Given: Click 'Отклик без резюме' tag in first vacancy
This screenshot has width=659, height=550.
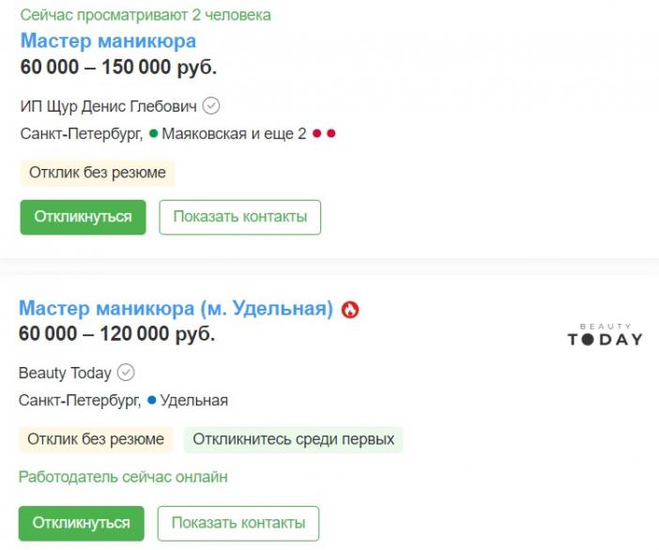Looking at the screenshot, I should (x=98, y=173).
